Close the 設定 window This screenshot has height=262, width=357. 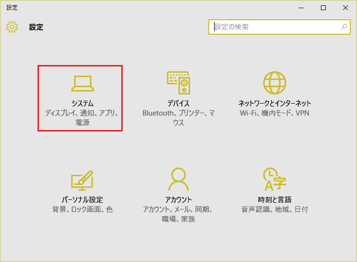[x=345, y=7]
